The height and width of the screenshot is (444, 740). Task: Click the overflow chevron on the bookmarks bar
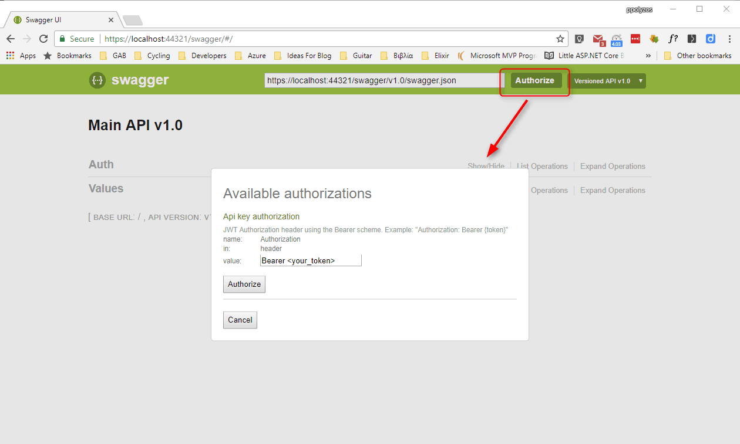[x=648, y=55]
